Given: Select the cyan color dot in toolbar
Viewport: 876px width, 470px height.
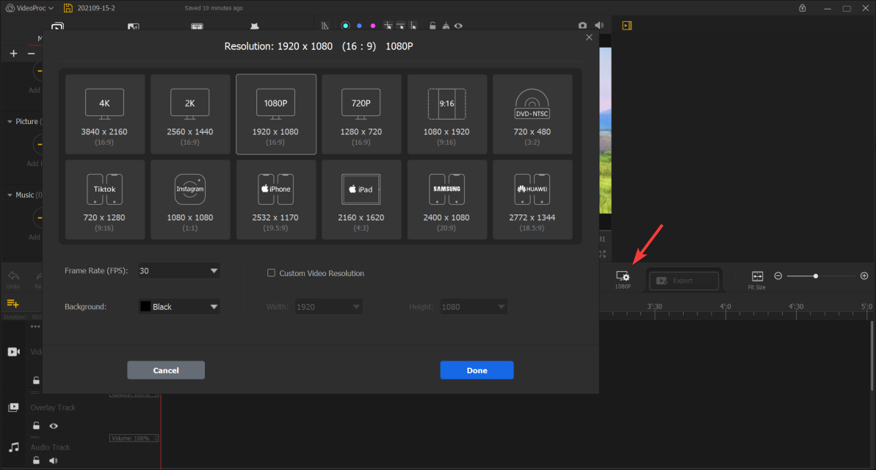Looking at the screenshot, I should pos(345,26).
